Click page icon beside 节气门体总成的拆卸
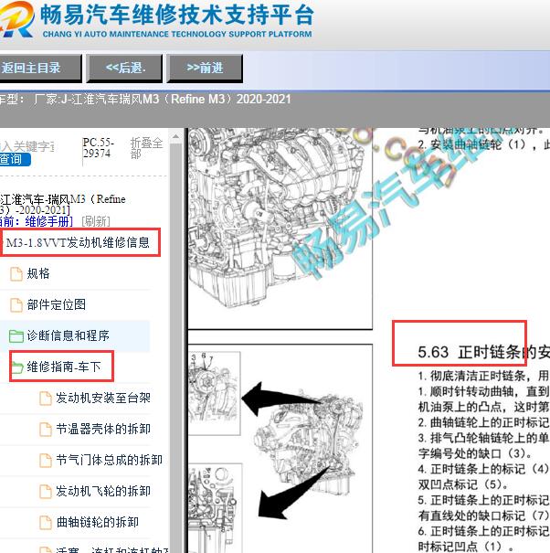This screenshot has height=553, width=550. pos(45,461)
